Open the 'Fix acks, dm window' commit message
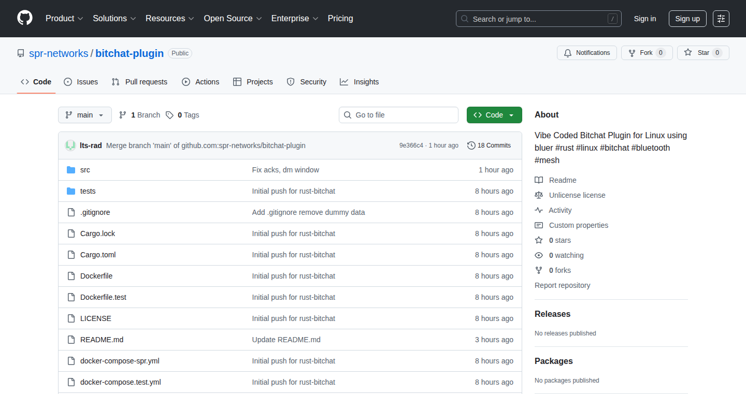This screenshot has height=394, width=746. click(x=285, y=170)
